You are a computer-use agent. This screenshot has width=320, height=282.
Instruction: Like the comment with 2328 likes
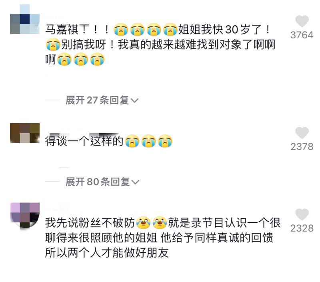point(302,214)
